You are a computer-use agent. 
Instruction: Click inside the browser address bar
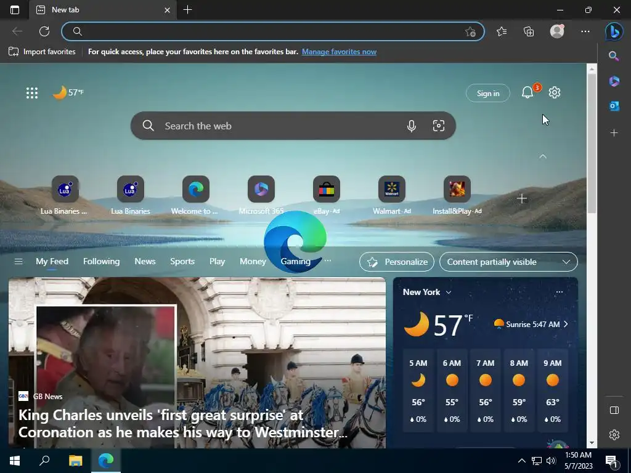click(273, 31)
